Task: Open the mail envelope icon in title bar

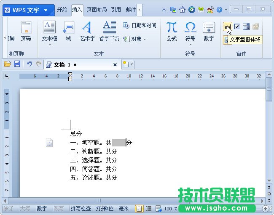Action: coord(201,10)
